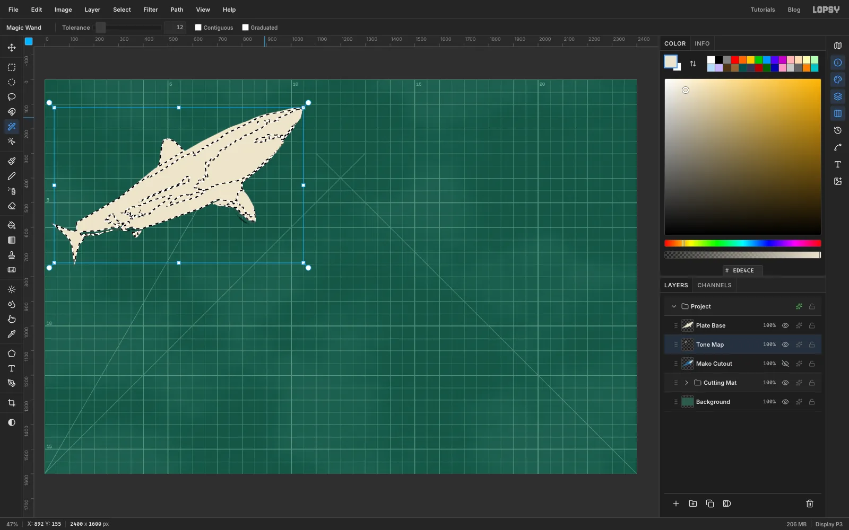Expand the Cutting Mat group
Viewport: 849px width, 530px height.
pyautogui.click(x=687, y=383)
